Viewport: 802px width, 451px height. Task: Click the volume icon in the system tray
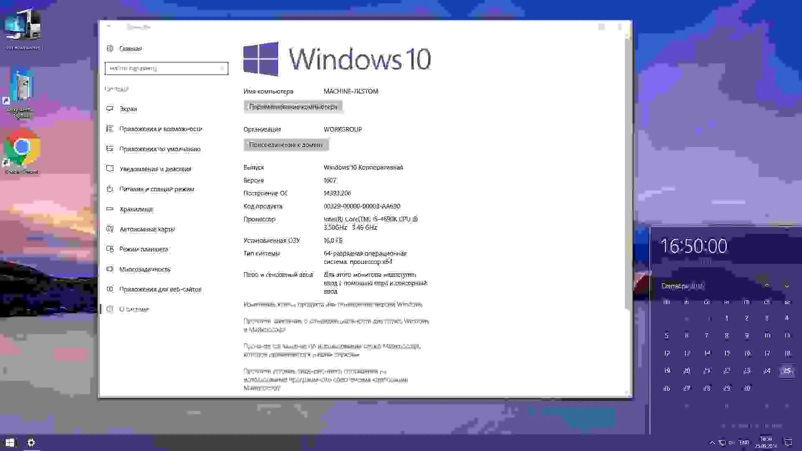(731, 442)
